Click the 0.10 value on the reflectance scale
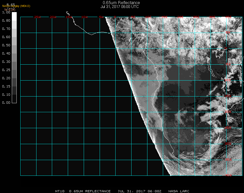The height and width of the screenshot is (193, 244). pos(6,95)
